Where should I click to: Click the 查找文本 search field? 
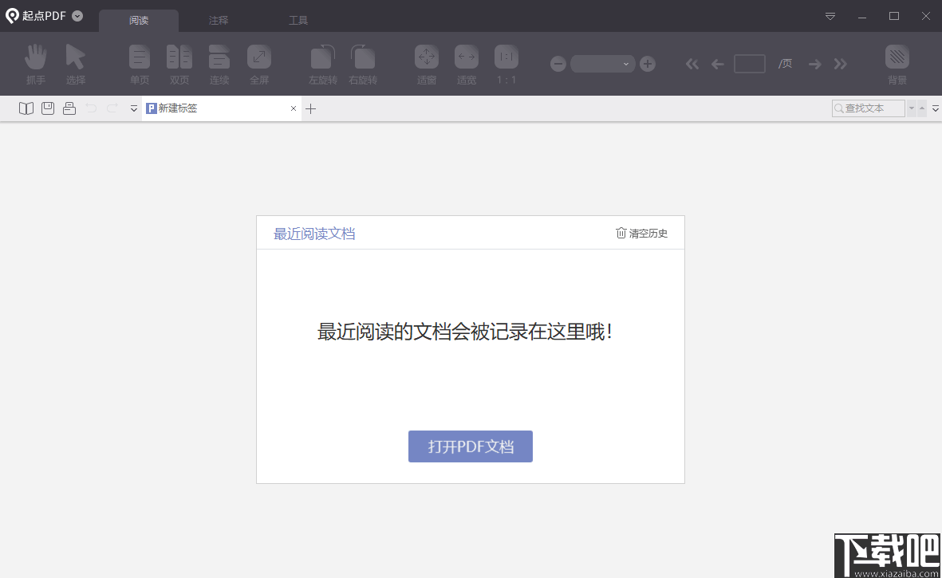[x=869, y=108]
